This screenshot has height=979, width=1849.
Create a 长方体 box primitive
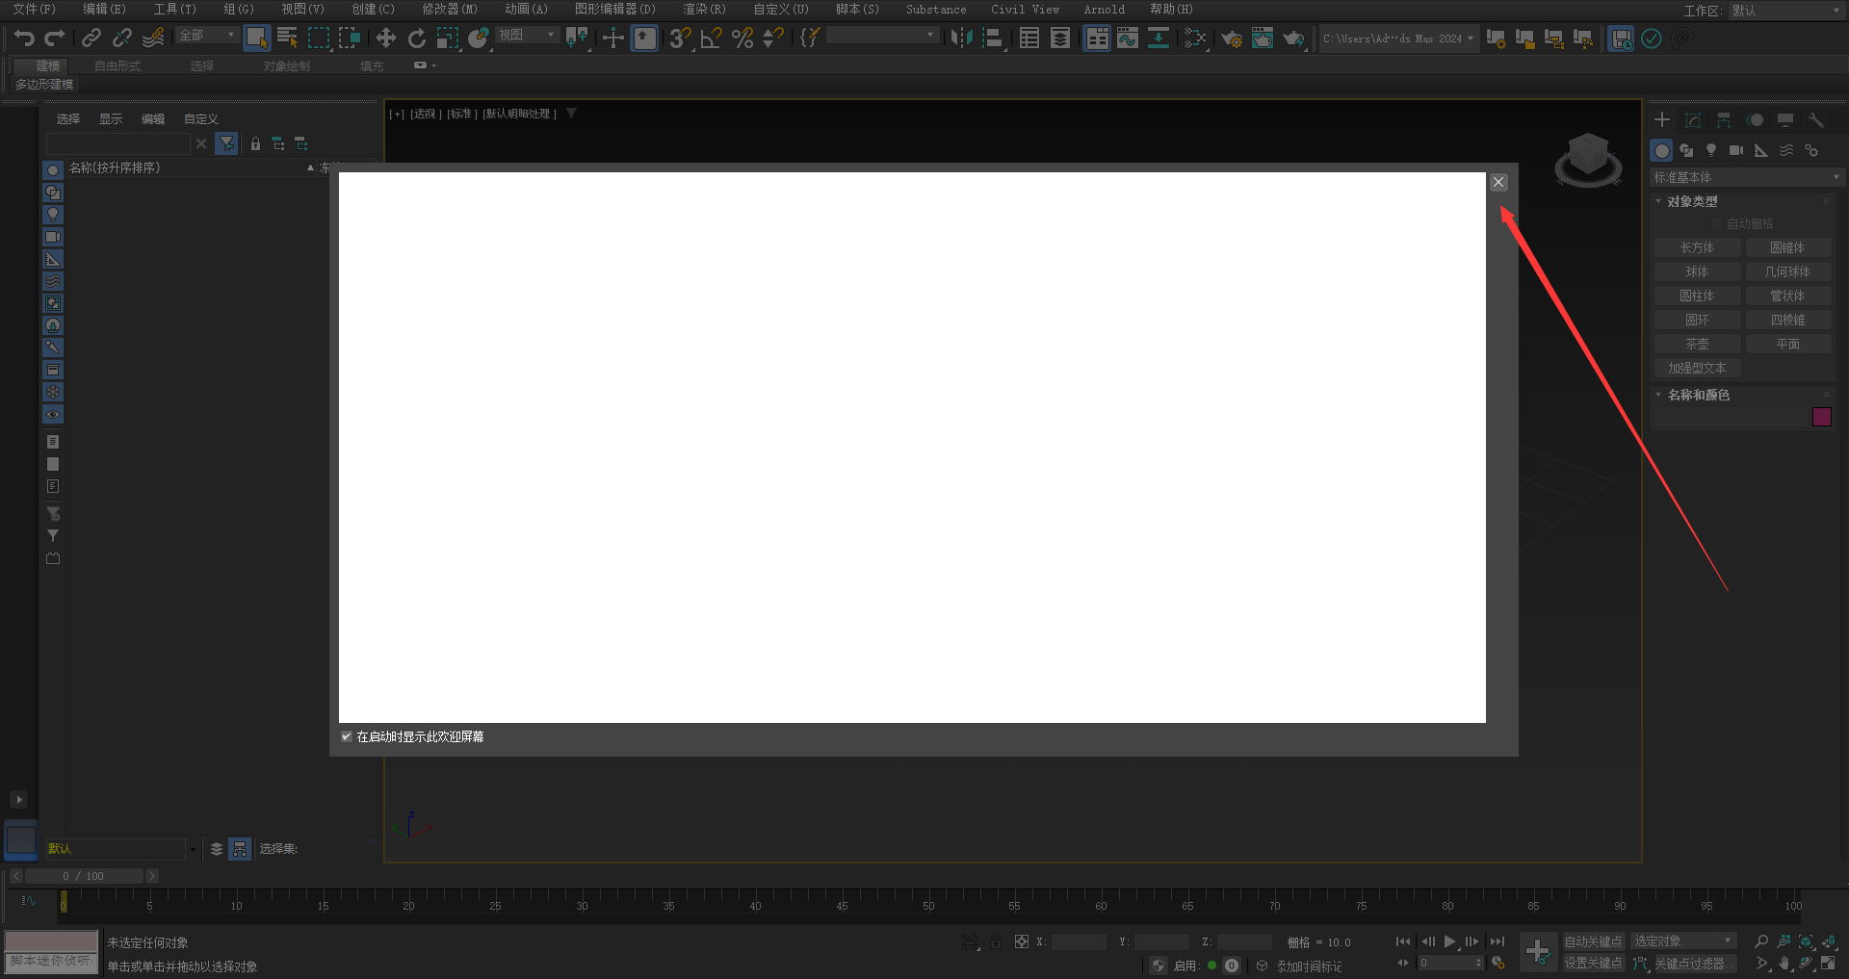[x=1697, y=248]
